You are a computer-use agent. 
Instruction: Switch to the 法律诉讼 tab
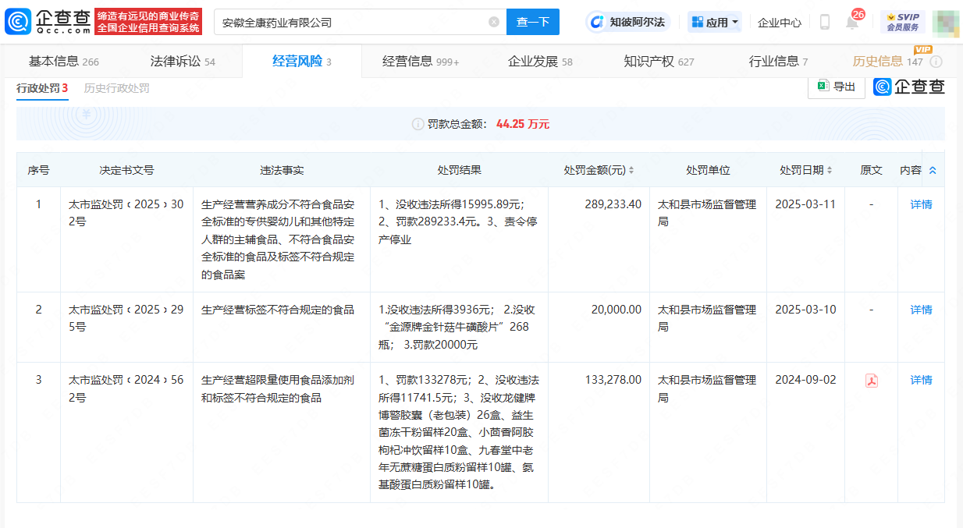[183, 62]
